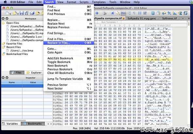
Task: Select the Favorite Files folder
Action: (12, 44)
